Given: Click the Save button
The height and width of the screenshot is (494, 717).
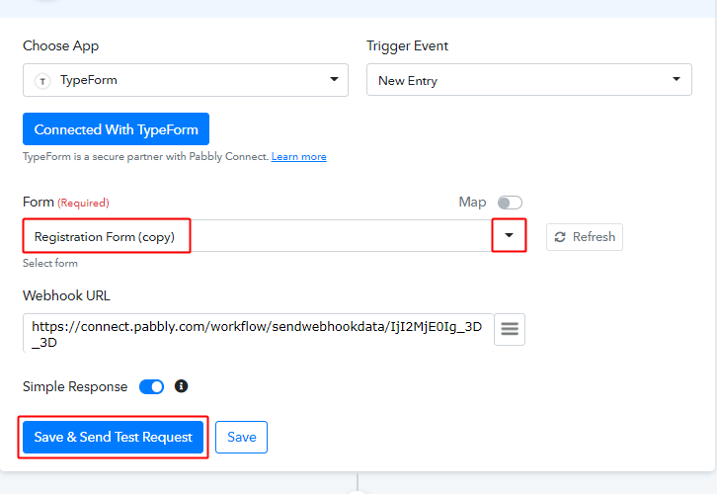Looking at the screenshot, I should tap(241, 438).
